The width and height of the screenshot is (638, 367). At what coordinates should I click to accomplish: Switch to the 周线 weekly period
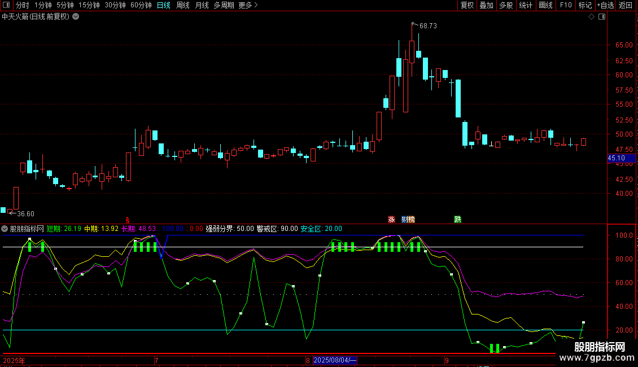[183, 6]
